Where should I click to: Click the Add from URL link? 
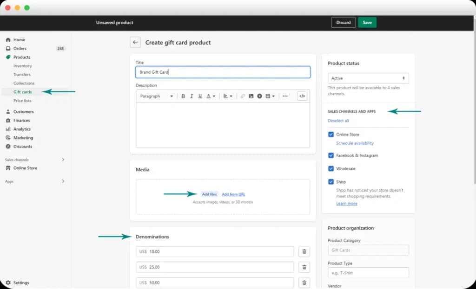(x=233, y=194)
